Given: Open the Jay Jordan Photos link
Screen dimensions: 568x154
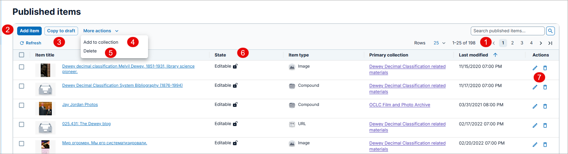Looking at the screenshot, I should [80, 105].
